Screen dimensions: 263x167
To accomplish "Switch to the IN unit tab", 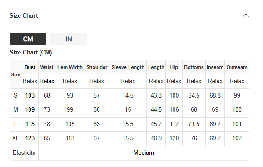I will (x=69, y=39).
